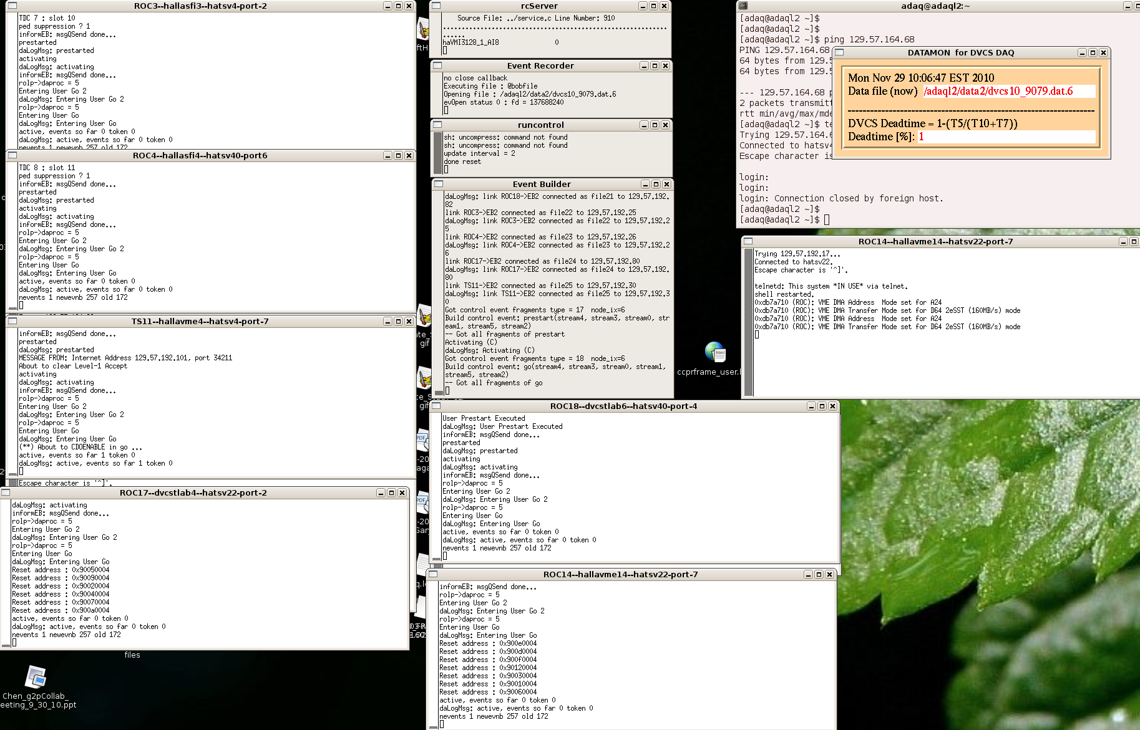This screenshot has width=1140, height=730.
Task: Minimize the ROC4 hallasfi4 window
Action: click(387, 155)
